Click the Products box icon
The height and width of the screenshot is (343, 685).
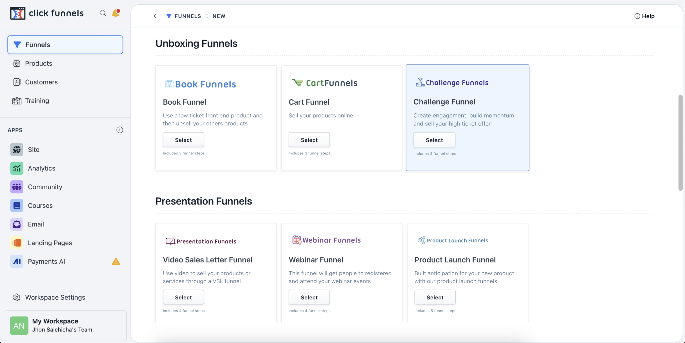tap(17, 63)
